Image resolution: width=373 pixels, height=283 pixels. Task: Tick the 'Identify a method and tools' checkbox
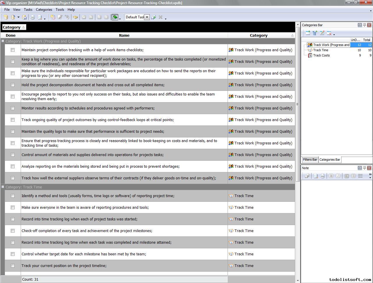tap(13, 196)
